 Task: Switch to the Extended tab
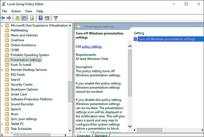pos(84,136)
